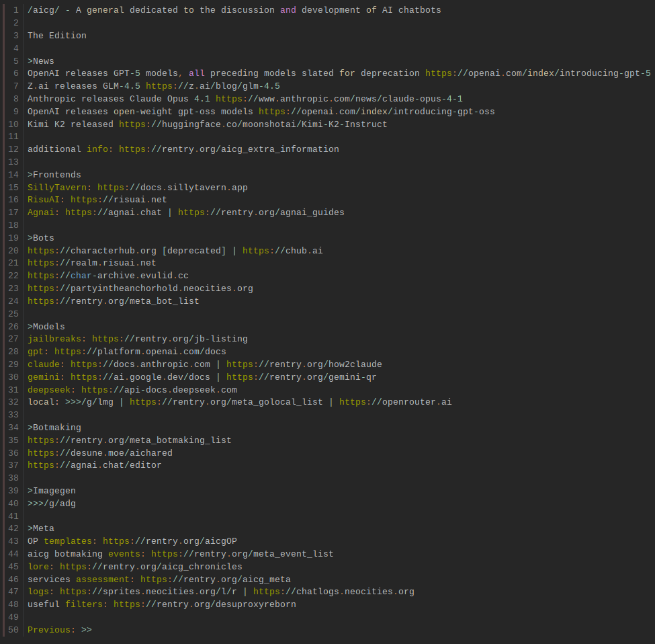Click the rentry.org/meta_bot_list link
655x644 pixels.
[x=114, y=301]
